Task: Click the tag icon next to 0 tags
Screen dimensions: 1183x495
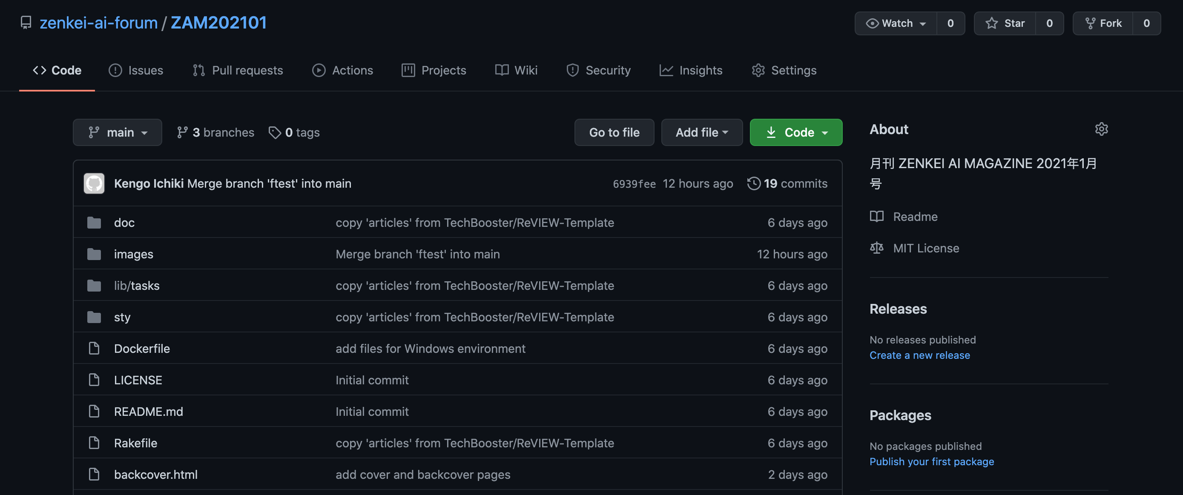Action: tap(275, 133)
